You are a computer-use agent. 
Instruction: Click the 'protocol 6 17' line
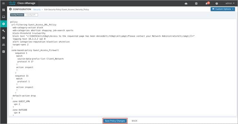(25, 62)
